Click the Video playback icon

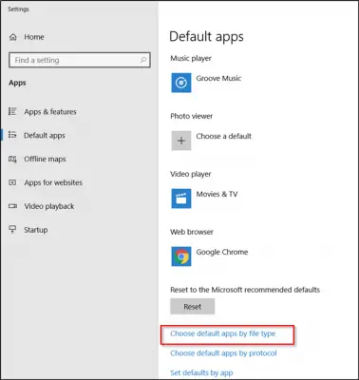click(x=12, y=206)
